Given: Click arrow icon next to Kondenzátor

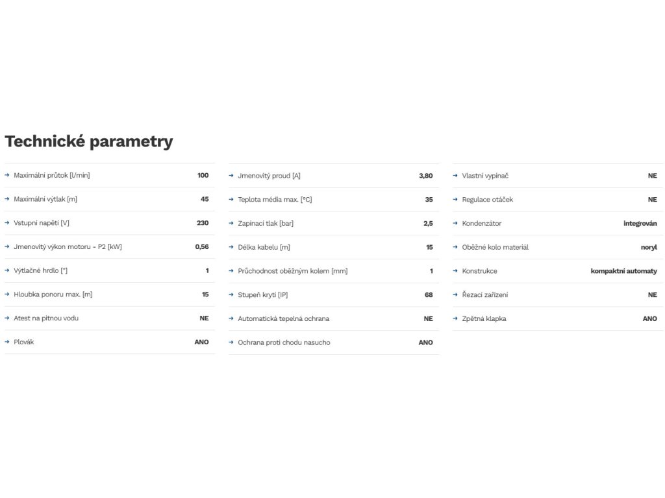Looking at the screenshot, I should pyautogui.click(x=455, y=223).
